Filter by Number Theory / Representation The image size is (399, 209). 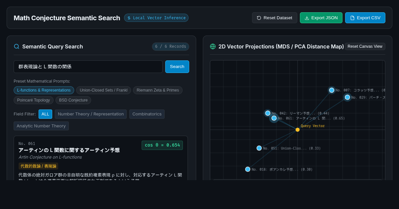[91, 114]
